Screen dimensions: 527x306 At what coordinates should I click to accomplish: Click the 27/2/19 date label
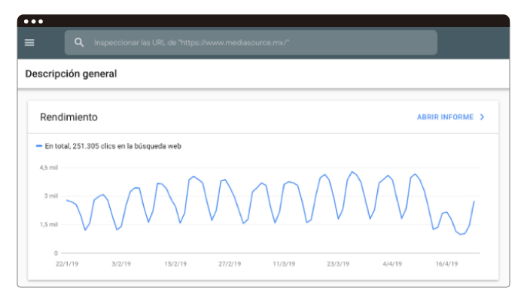(x=230, y=264)
